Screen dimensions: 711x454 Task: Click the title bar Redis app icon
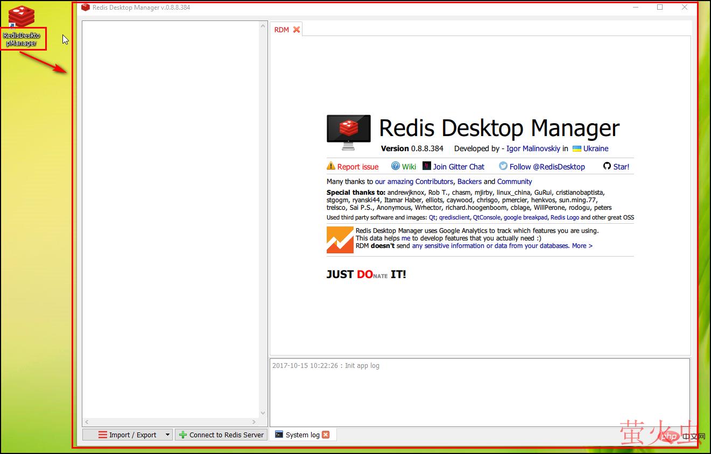tap(86, 8)
